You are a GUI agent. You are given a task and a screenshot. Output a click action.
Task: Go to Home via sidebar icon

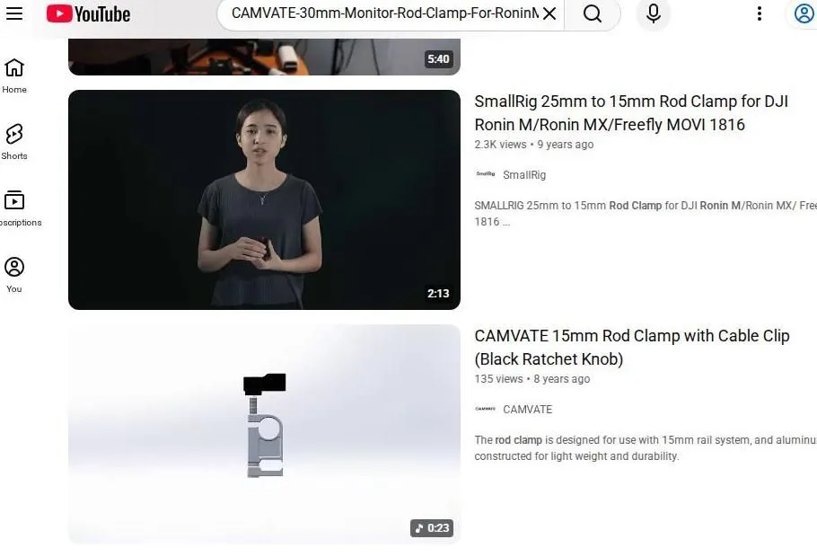(13, 75)
